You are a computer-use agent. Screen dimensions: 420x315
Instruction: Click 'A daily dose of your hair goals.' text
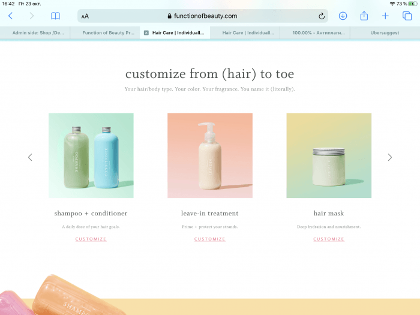click(91, 227)
